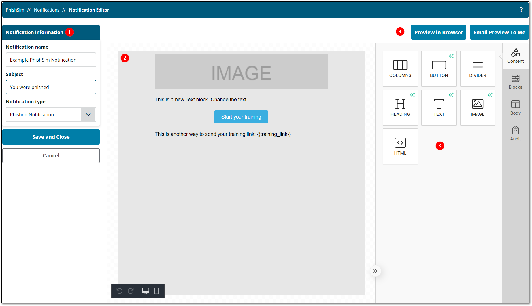Switch preview to desktop view

pyautogui.click(x=146, y=291)
